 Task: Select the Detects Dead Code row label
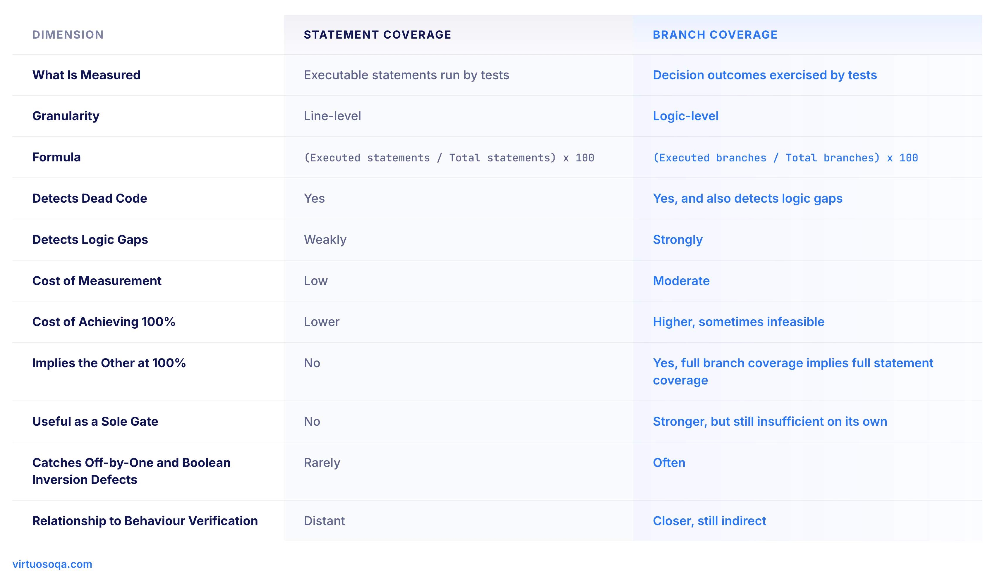pos(90,199)
